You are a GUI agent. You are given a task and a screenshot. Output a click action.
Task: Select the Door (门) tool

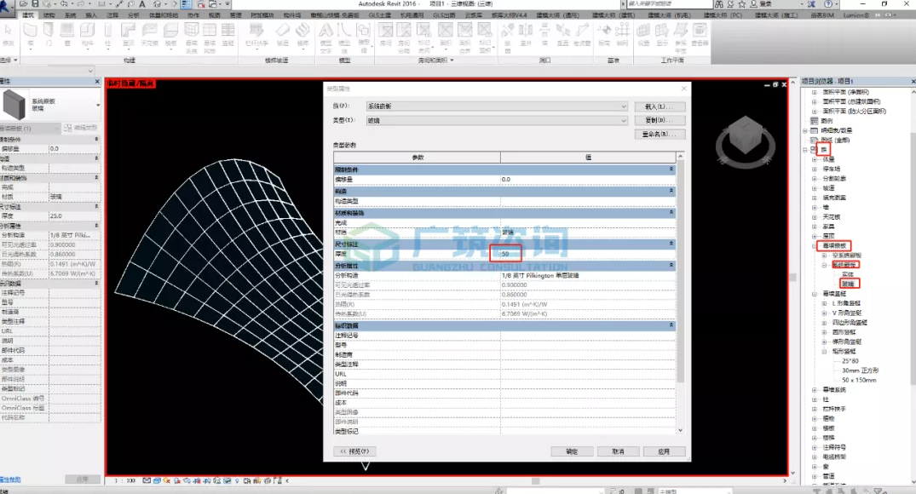click(x=49, y=34)
